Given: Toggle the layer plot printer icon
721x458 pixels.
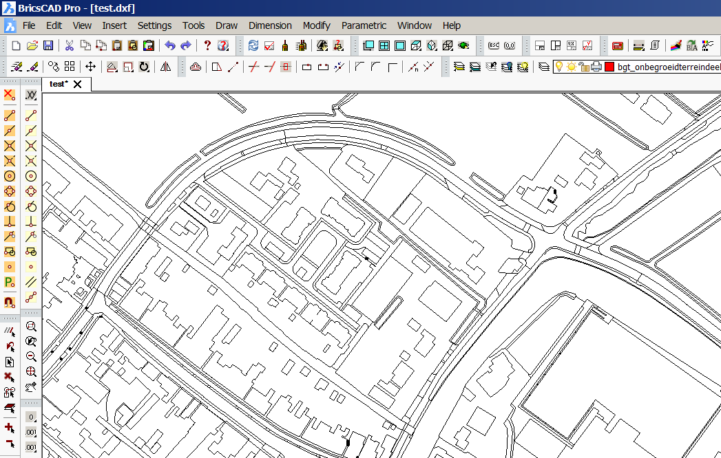Looking at the screenshot, I should 596,67.
